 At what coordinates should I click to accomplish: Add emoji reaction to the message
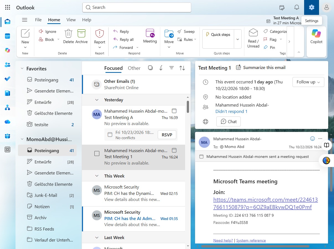point(312,139)
